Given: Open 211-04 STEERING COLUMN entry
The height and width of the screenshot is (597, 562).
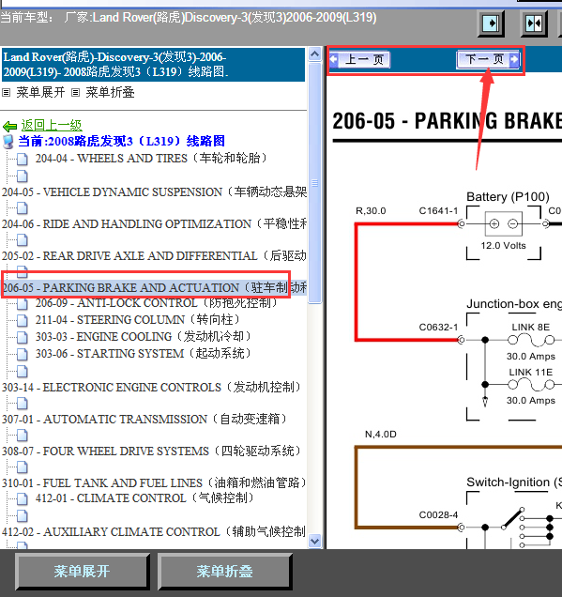Looking at the screenshot, I should [x=138, y=319].
